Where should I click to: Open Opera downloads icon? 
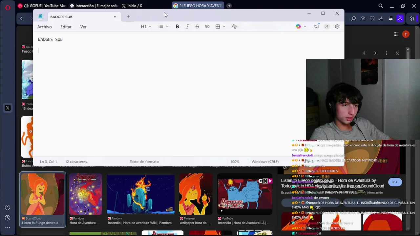[381, 19]
